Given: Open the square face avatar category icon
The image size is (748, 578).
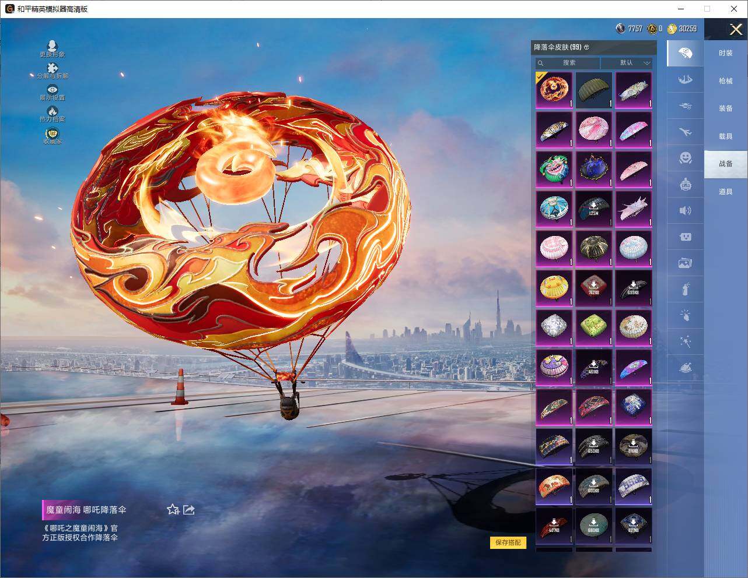Looking at the screenshot, I should 686,237.
